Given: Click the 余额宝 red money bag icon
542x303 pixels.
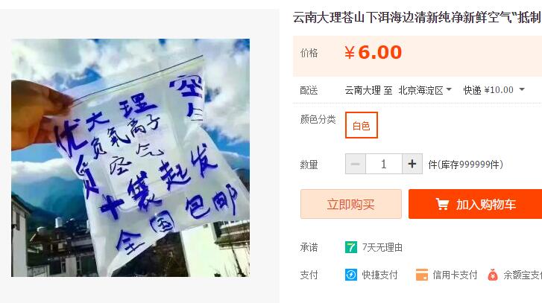Looking at the screenshot, I should (x=493, y=275).
